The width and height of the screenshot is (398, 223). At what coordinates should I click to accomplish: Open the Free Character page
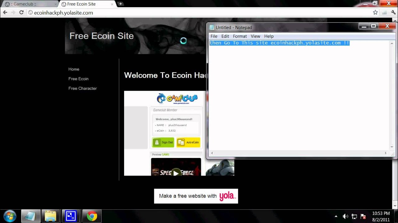(82, 88)
